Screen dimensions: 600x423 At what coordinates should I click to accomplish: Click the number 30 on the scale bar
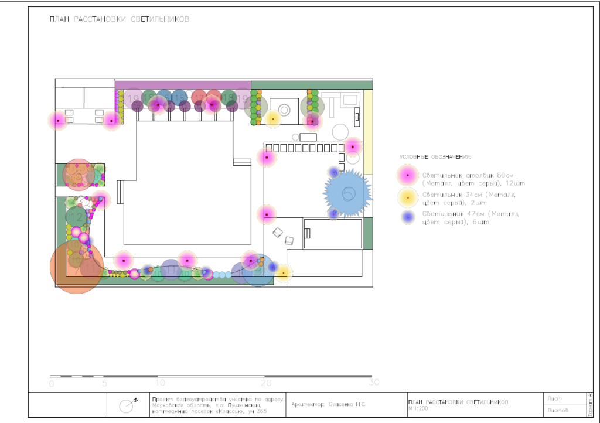(x=373, y=383)
